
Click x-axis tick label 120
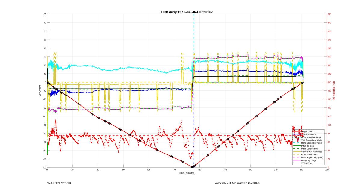click(149, 170)
